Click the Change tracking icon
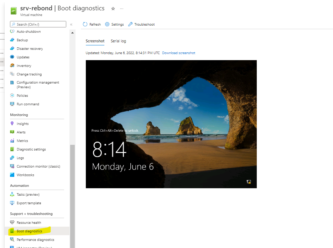 (12, 74)
